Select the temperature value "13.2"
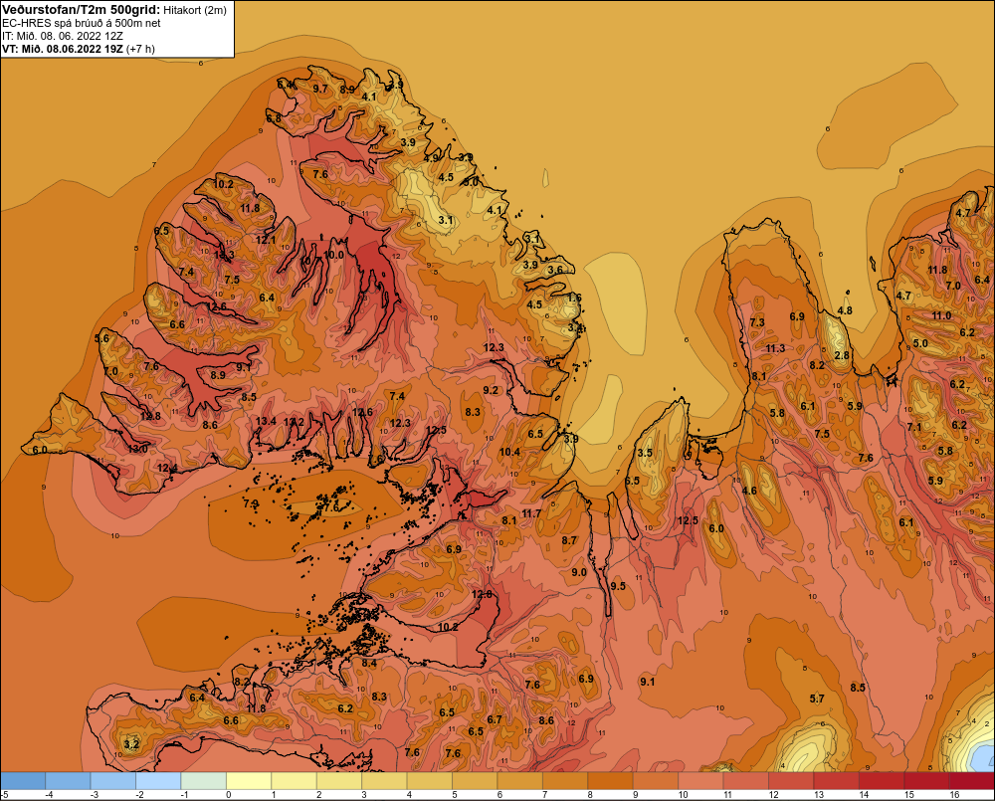This screenshot has width=995, height=801. (294, 422)
